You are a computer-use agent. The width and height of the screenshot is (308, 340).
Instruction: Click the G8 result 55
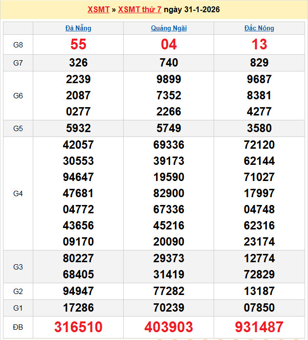[78, 45]
